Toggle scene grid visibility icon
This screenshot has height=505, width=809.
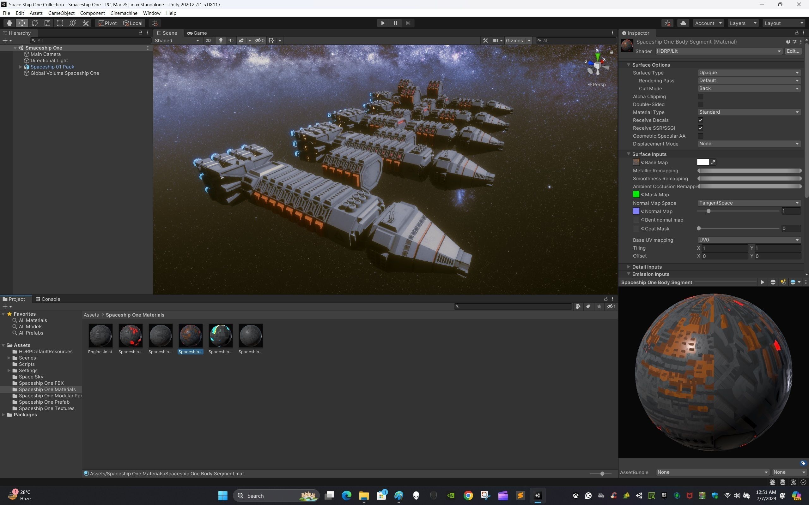271,40
